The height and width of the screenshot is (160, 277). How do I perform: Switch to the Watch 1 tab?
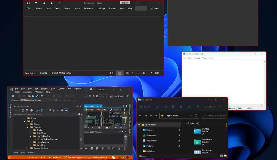[31, 153]
